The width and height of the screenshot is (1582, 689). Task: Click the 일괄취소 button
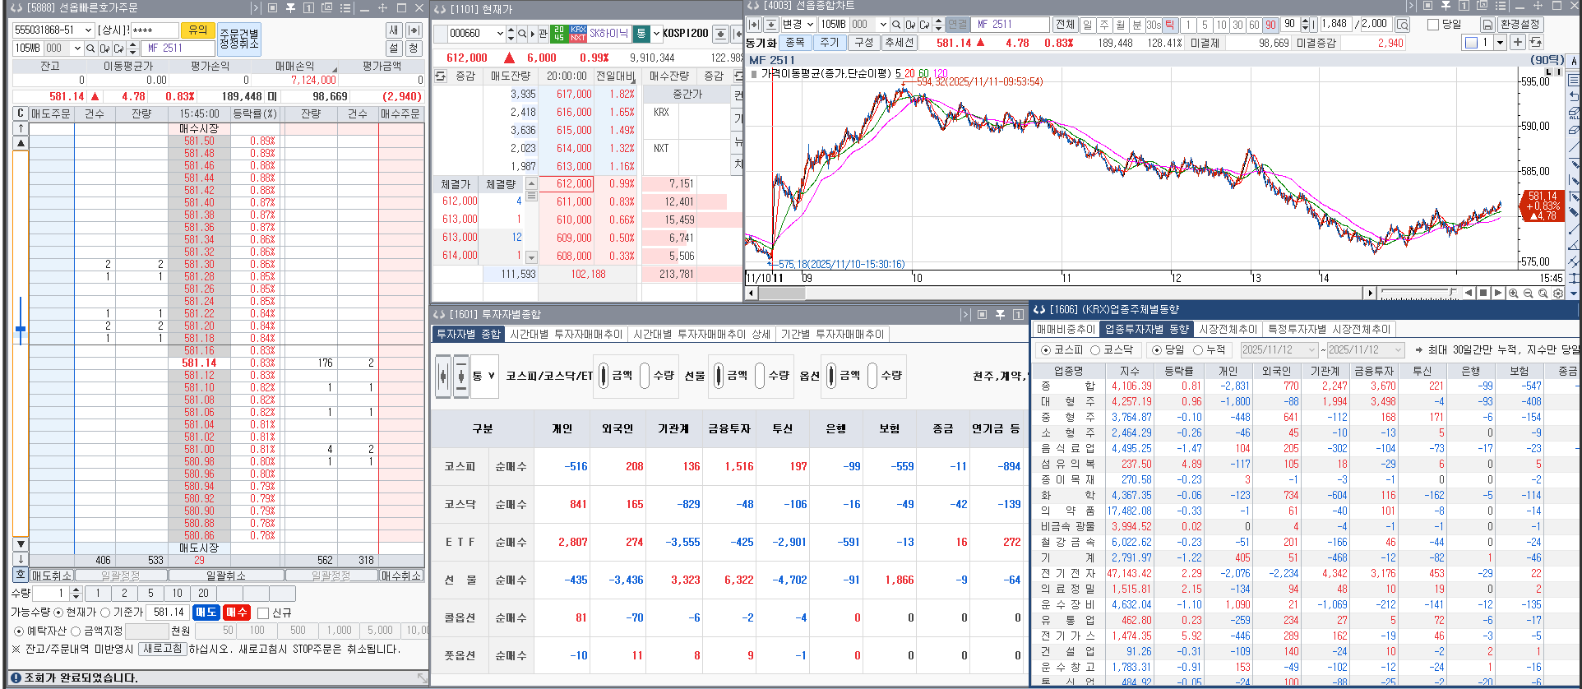(225, 576)
